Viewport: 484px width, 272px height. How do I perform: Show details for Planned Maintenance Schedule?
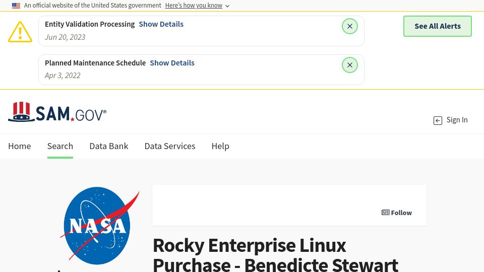coord(172,63)
